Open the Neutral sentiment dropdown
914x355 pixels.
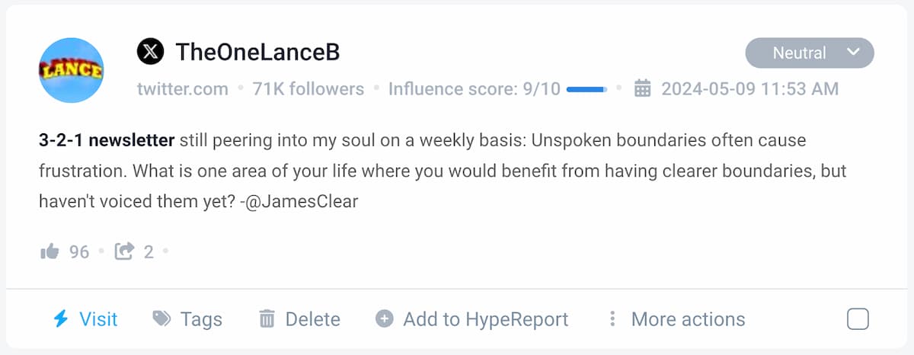tap(799, 53)
